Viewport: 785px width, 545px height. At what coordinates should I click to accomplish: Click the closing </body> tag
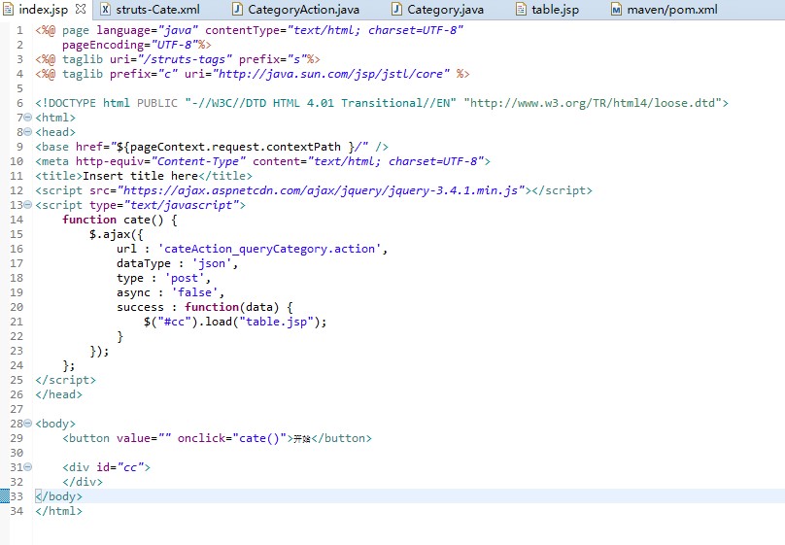coord(58,496)
